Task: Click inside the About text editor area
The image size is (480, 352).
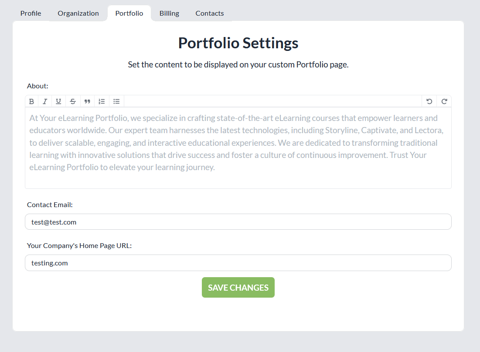Action: tap(238, 148)
